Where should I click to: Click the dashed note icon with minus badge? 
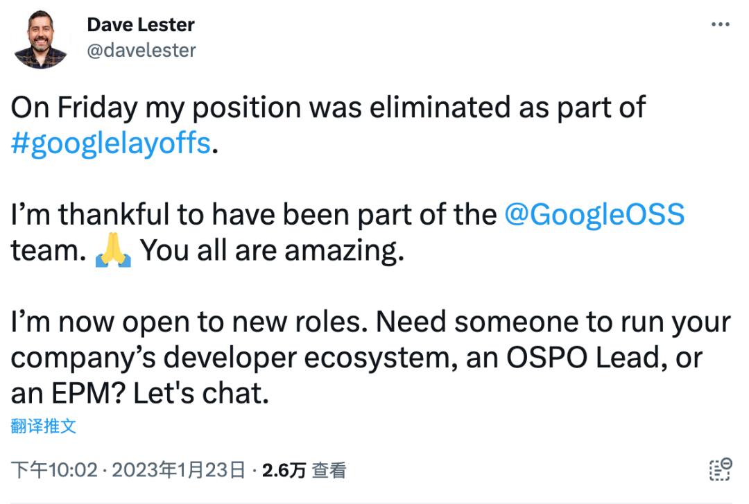pyautogui.click(x=721, y=469)
